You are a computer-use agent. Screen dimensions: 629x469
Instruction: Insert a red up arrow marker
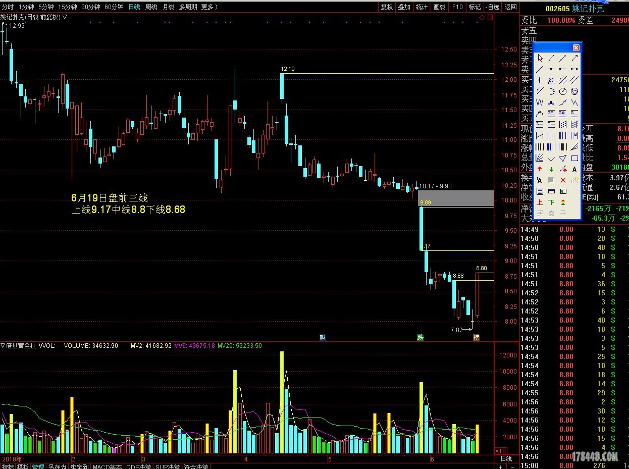[x=540, y=169]
